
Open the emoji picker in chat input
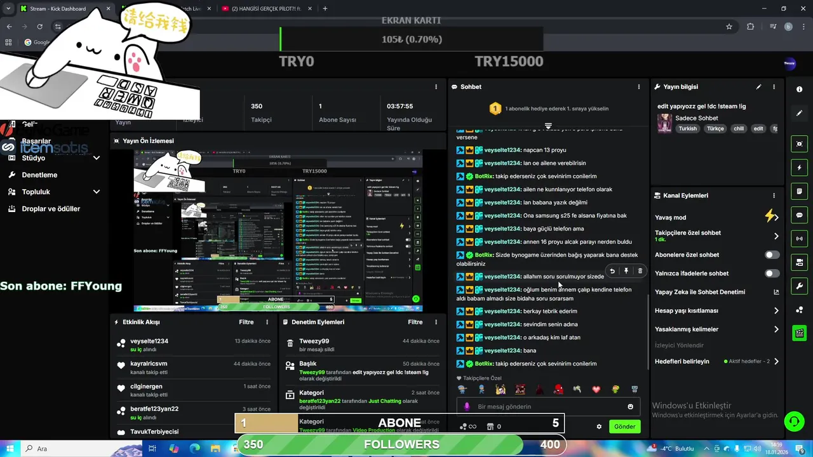click(630, 407)
